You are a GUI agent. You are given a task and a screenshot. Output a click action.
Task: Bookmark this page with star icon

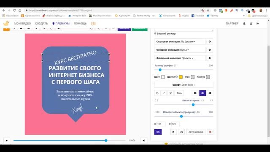[x=208, y=10]
